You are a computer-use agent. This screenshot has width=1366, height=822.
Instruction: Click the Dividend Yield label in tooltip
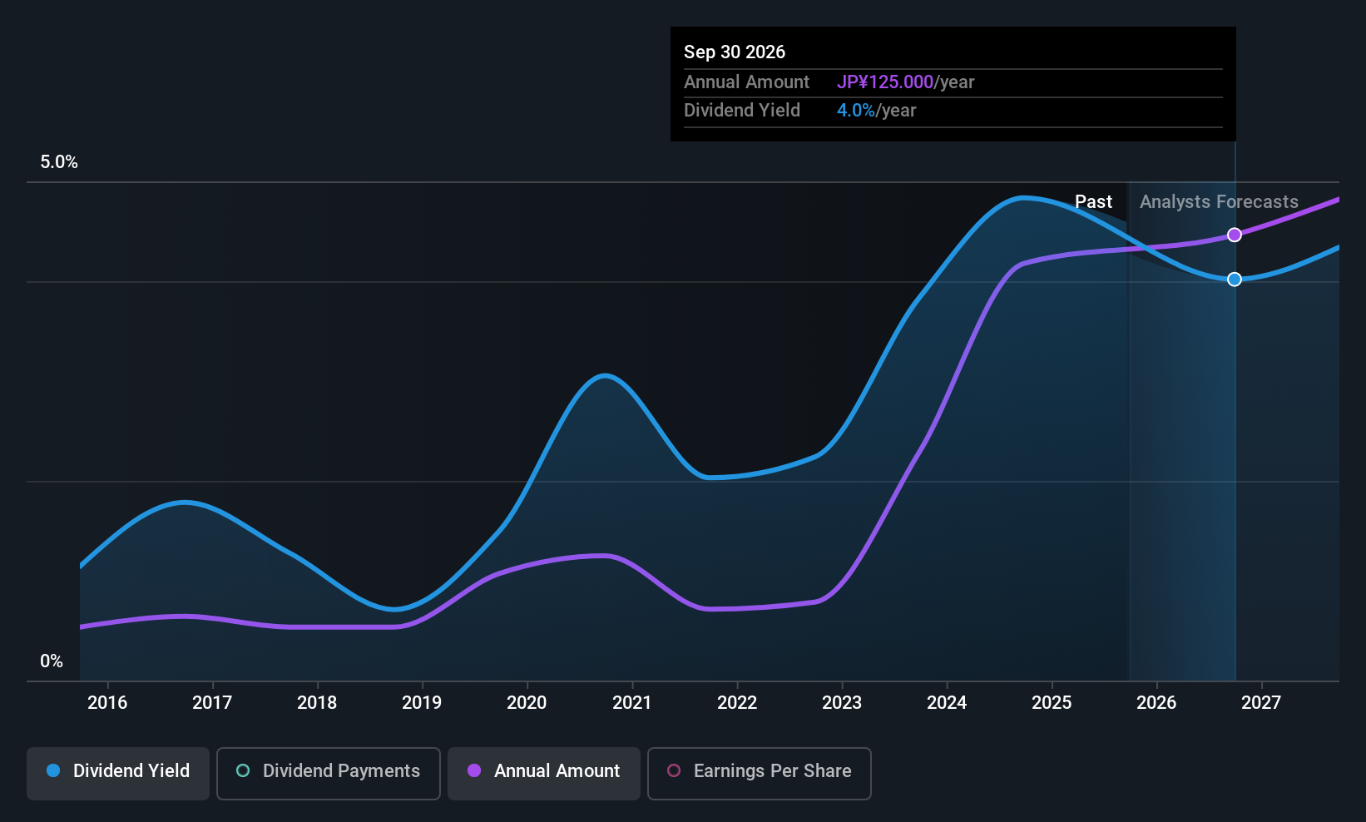click(742, 111)
